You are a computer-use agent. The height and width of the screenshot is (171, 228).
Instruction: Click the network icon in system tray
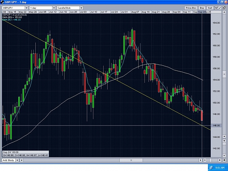[211, 168]
